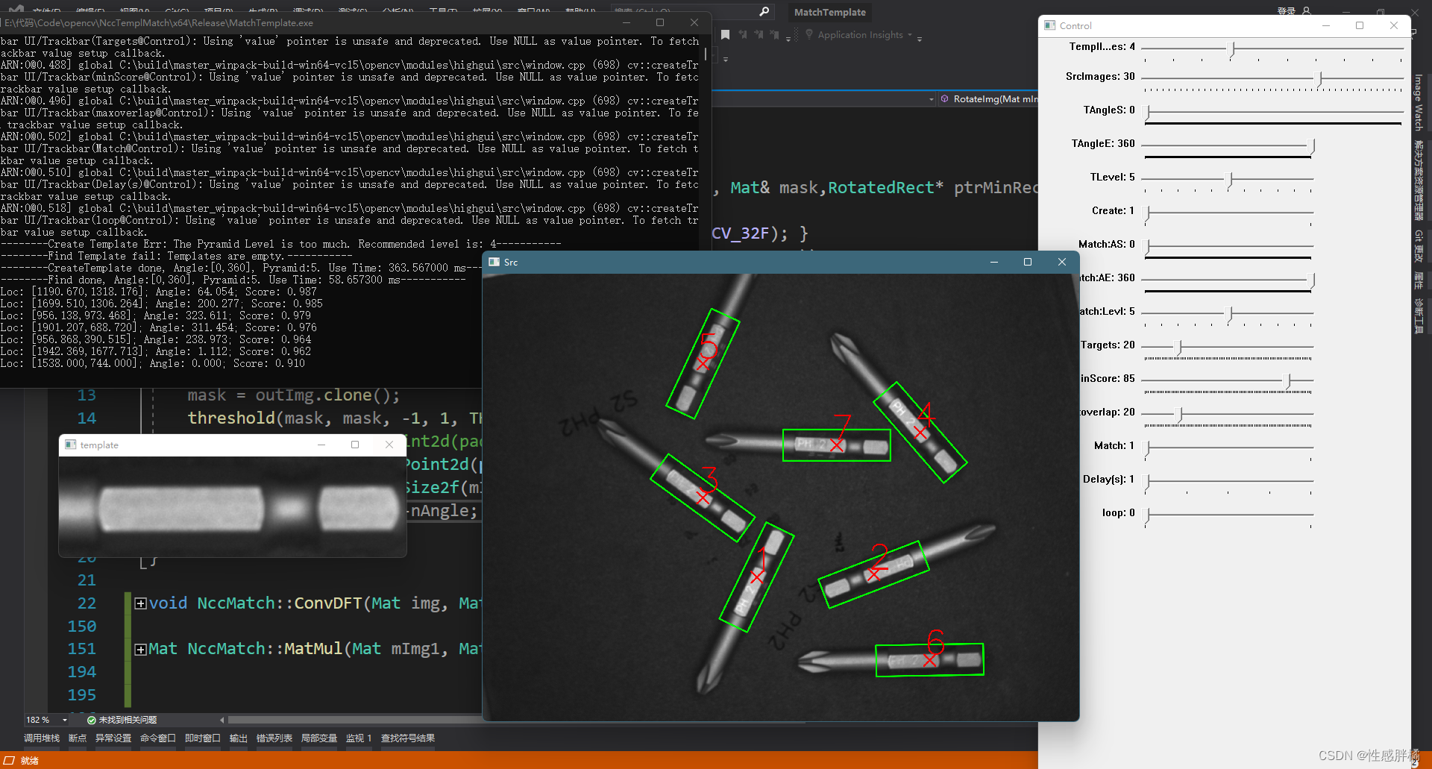Click the MatchTemplate solution name label

(830, 12)
